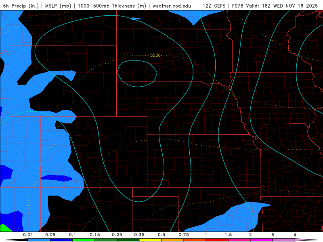The image size is (323, 242).
Task: Click the '2' legend value
Action: click(250, 235)
